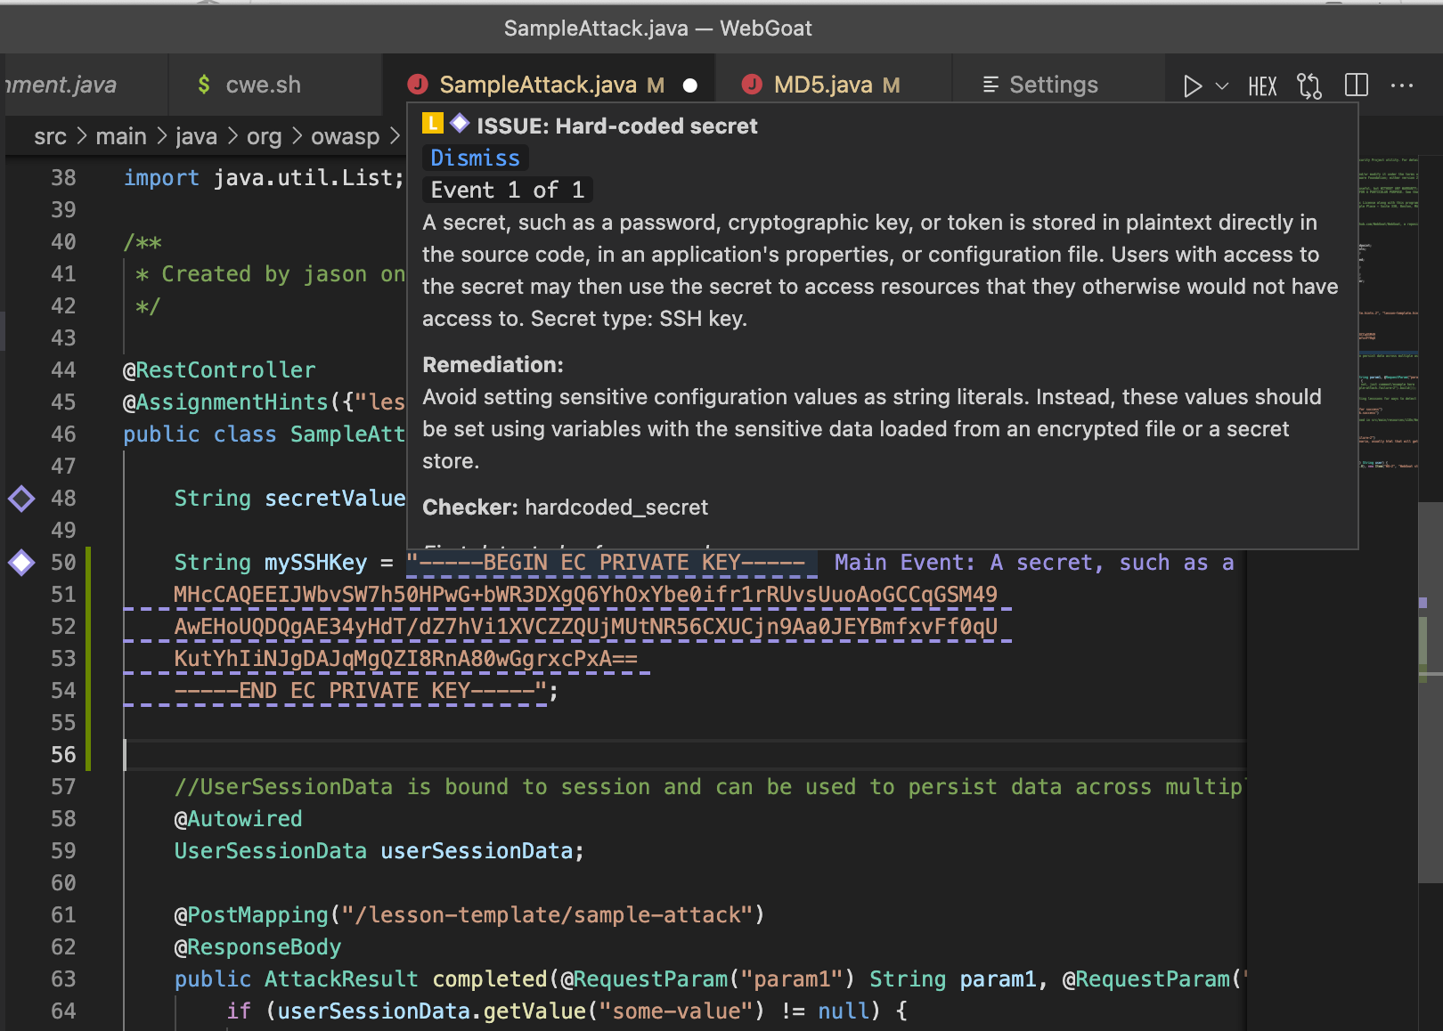This screenshot has height=1031, width=1443.
Task: Split the editor with the split-view icon
Action: [x=1356, y=85]
